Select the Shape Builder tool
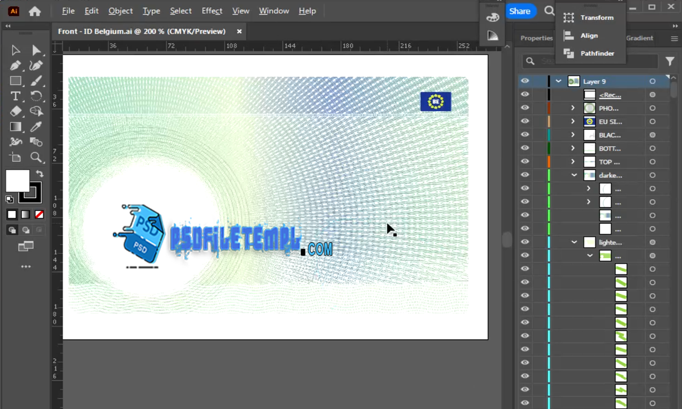 tap(36, 111)
